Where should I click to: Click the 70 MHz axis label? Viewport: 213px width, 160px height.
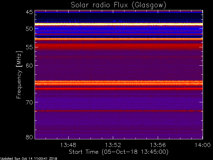click(x=29, y=102)
